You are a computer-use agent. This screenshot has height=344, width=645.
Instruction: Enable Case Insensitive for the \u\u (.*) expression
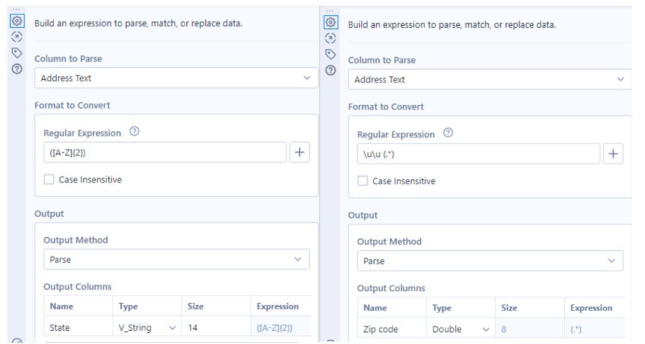click(363, 181)
